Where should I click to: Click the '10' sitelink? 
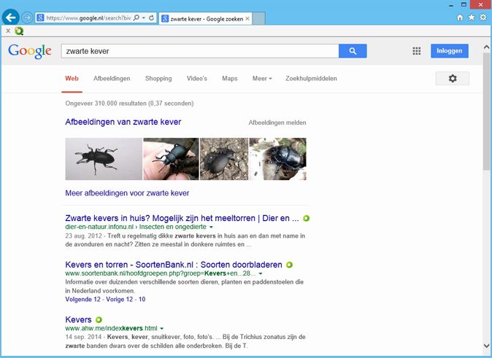point(142,300)
